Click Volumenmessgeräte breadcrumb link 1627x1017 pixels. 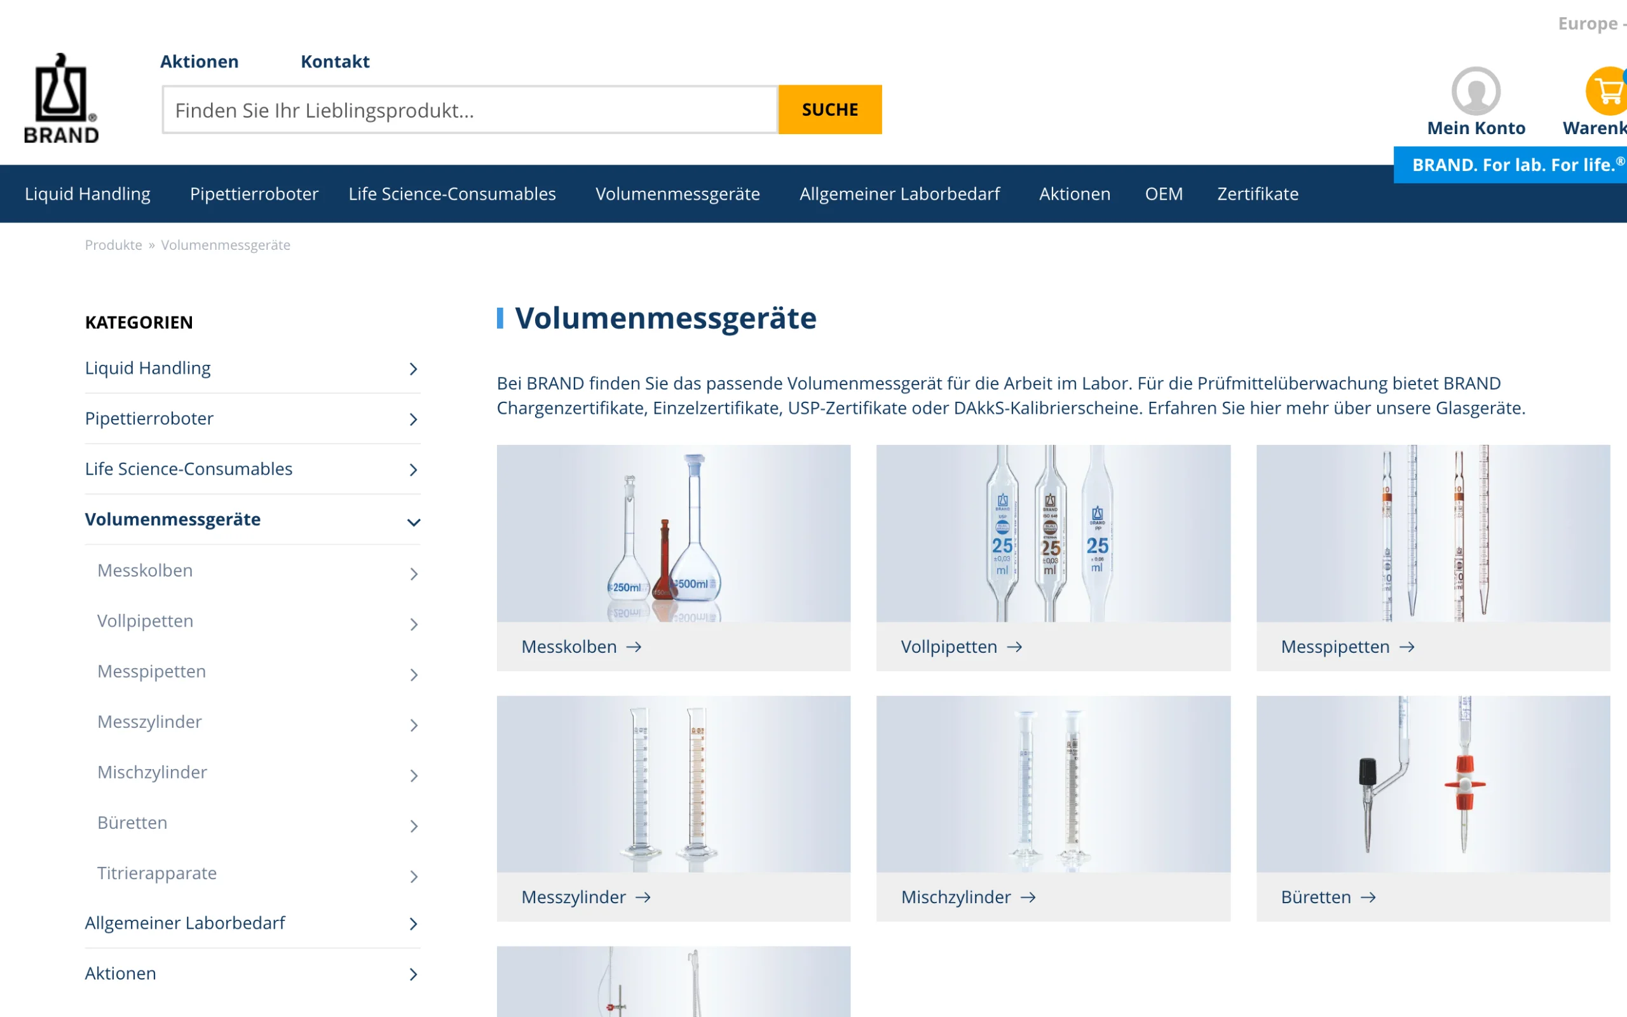(x=226, y=245)
